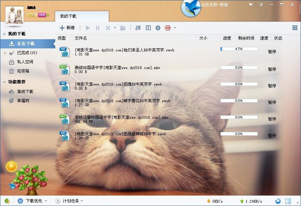Click the Thunder hummingbird logo

tap(191, 8)
